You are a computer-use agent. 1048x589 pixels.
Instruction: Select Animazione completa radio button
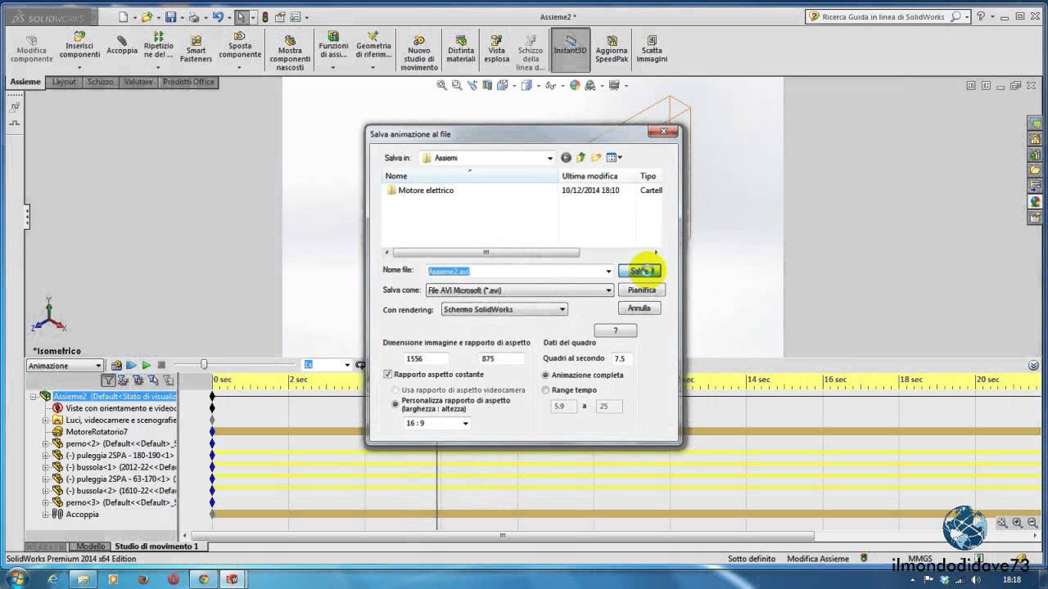pos(545,375)
